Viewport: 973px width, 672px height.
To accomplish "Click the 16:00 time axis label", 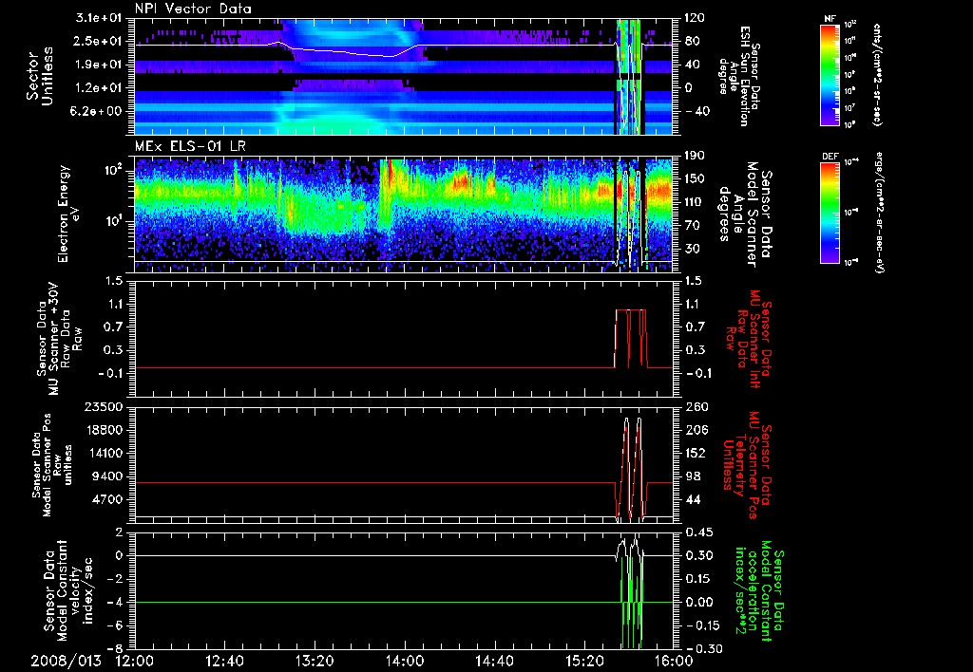I will point(674,661).
